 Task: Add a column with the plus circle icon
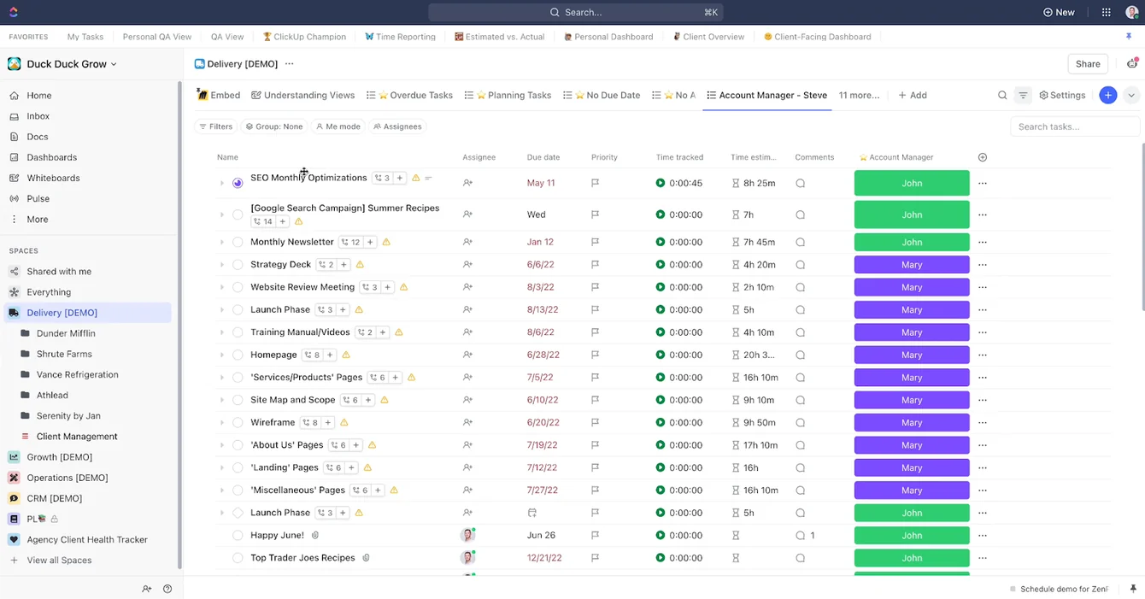click(983, 157)
